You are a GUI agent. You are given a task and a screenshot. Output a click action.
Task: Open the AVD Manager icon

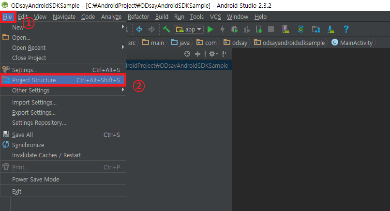click(x=286, y=30)
